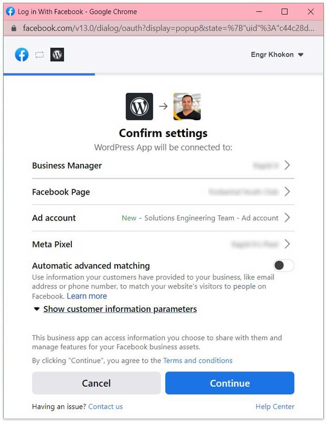Click the WordPress icon in header
The height and width of the screenshot is (424, 327).
[x=57, y=55]
